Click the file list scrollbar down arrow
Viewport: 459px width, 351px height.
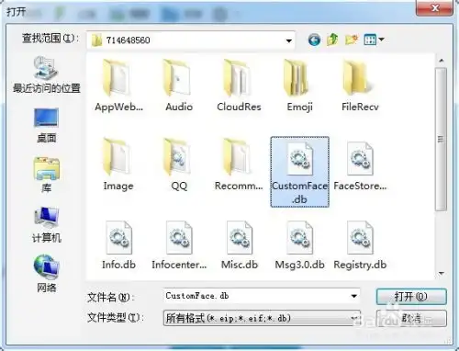click(x=442, y=273)
